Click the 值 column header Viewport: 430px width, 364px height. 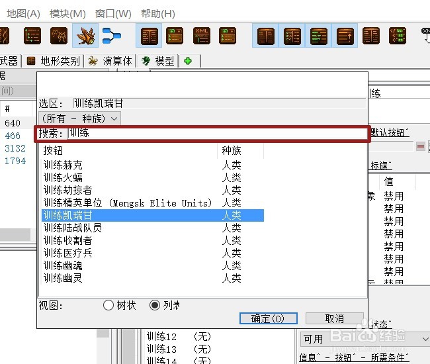(x=398, y=181)
